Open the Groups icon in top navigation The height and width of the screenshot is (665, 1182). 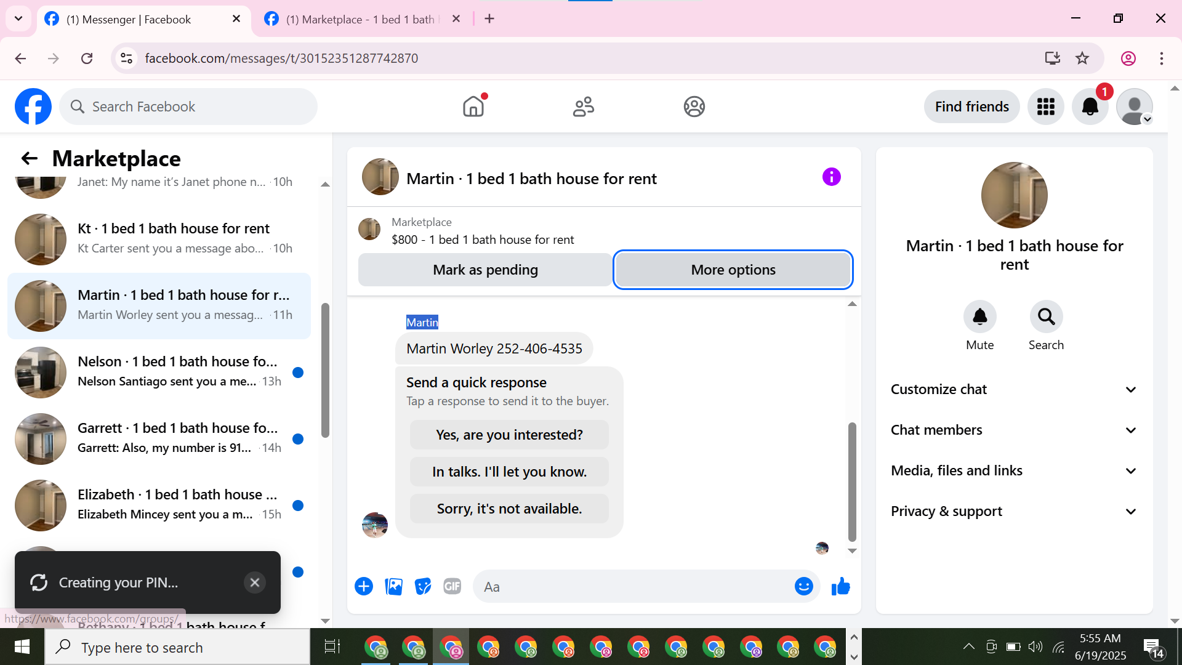point(694,107)
